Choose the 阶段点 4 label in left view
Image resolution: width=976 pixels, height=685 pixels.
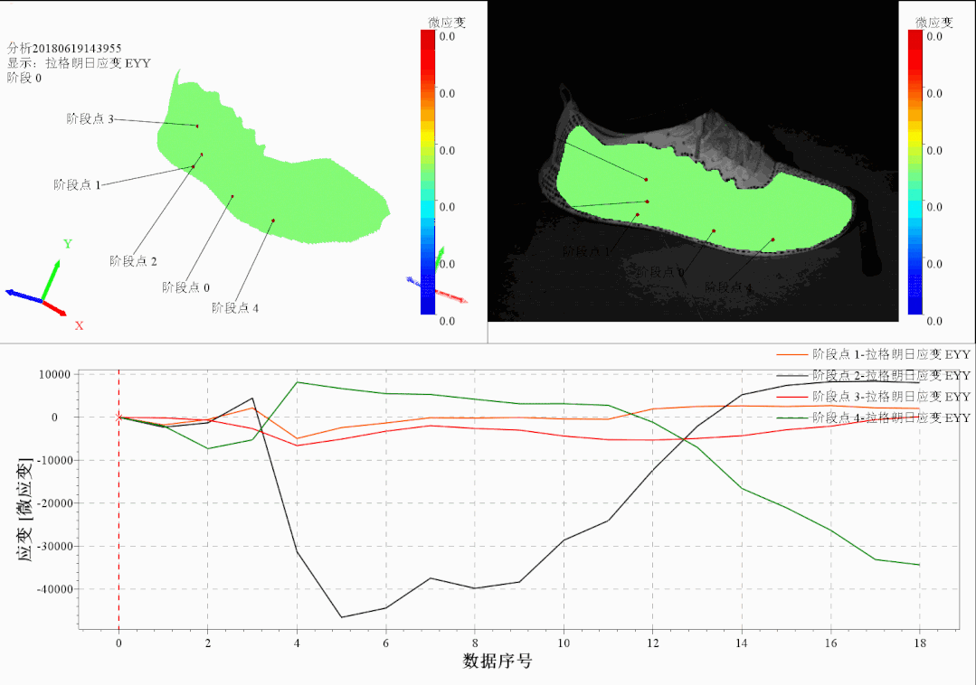pos(235,308)
